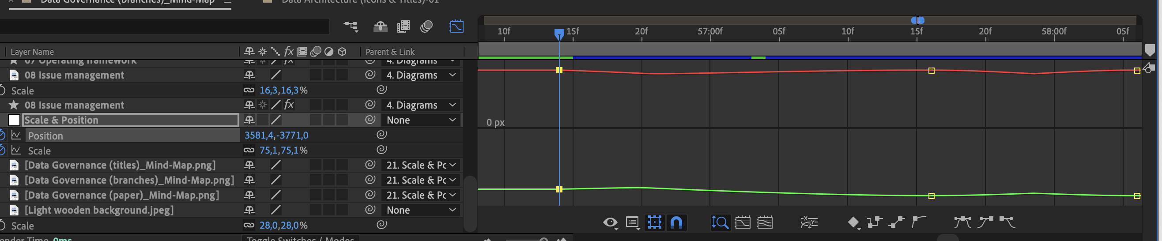This screenshot has width=1162, height=241.
Task: Open the composition mini-flowchart
Action: coord(351,26)
